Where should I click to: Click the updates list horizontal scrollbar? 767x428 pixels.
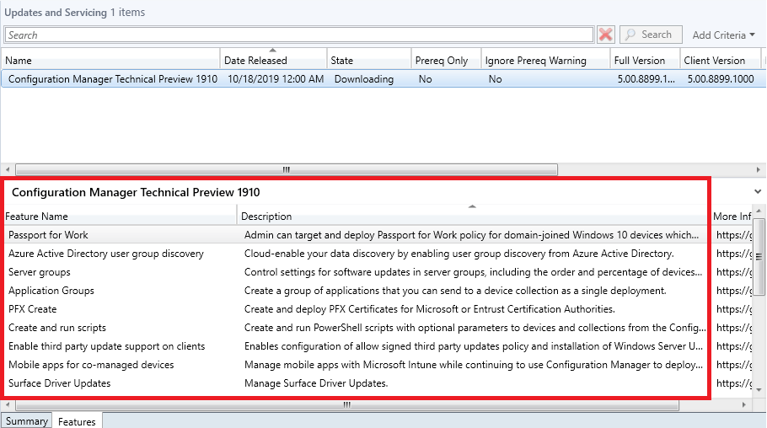tap(287, 169)
